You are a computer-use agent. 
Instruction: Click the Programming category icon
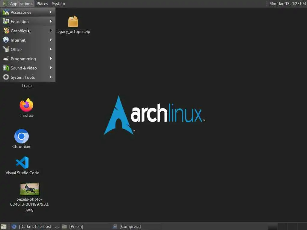(6, 59)
